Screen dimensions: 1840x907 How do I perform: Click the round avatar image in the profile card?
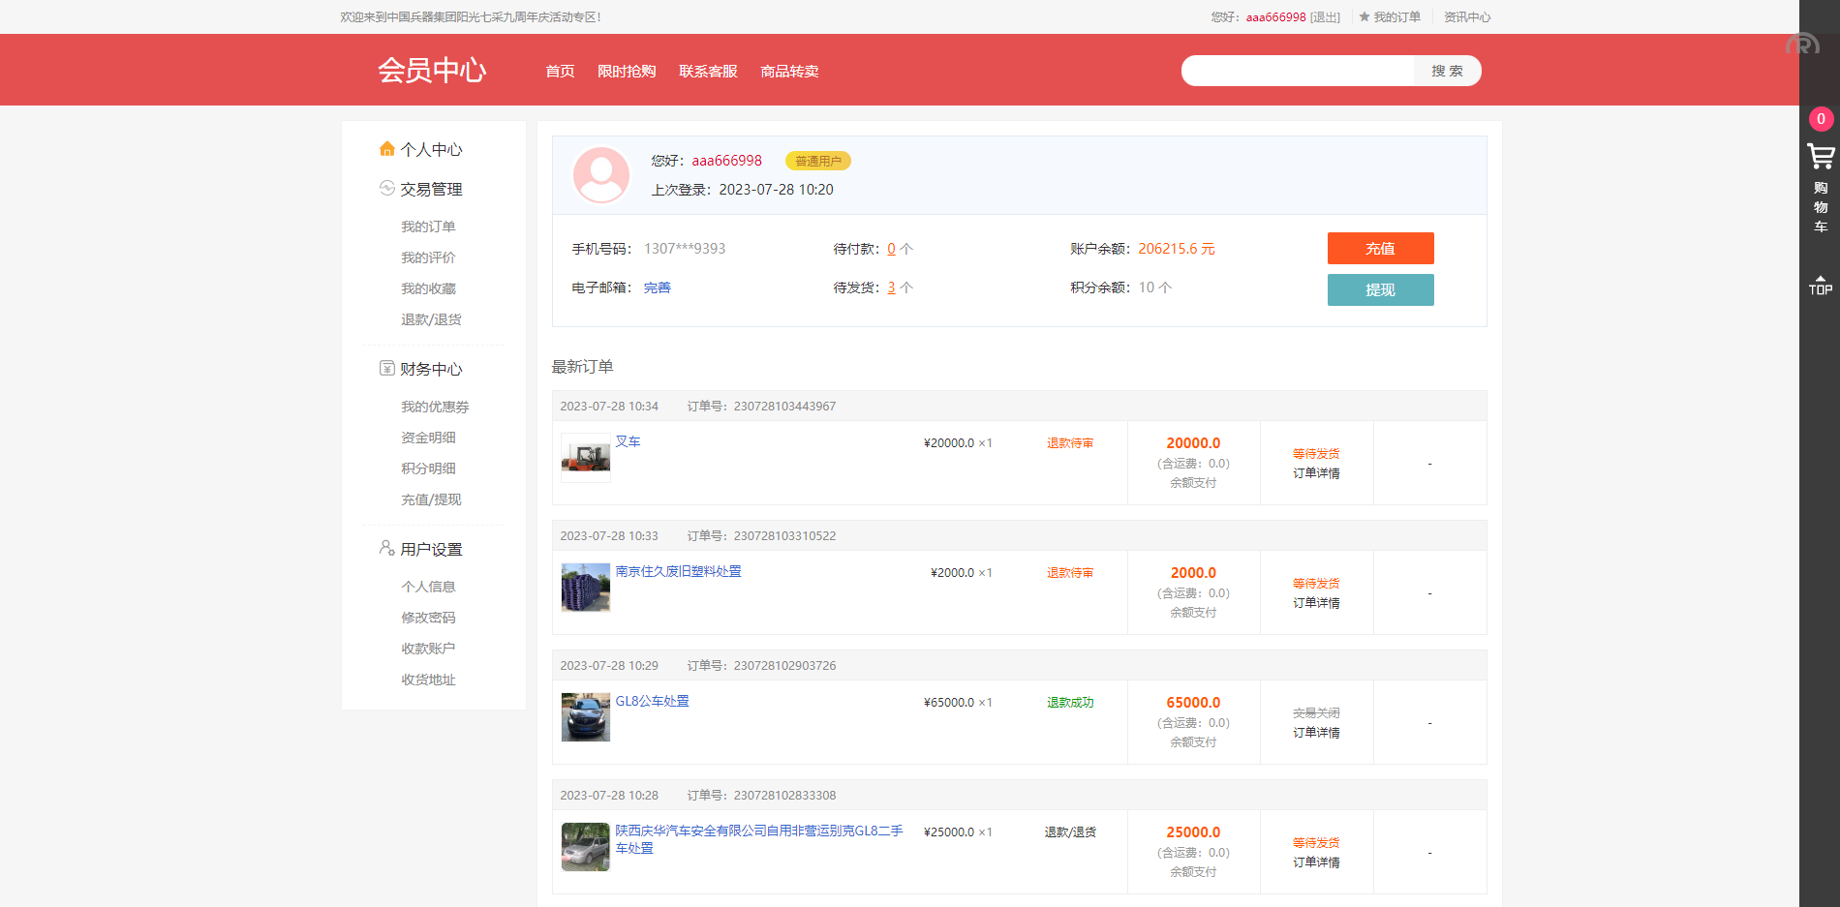[600, 175]
